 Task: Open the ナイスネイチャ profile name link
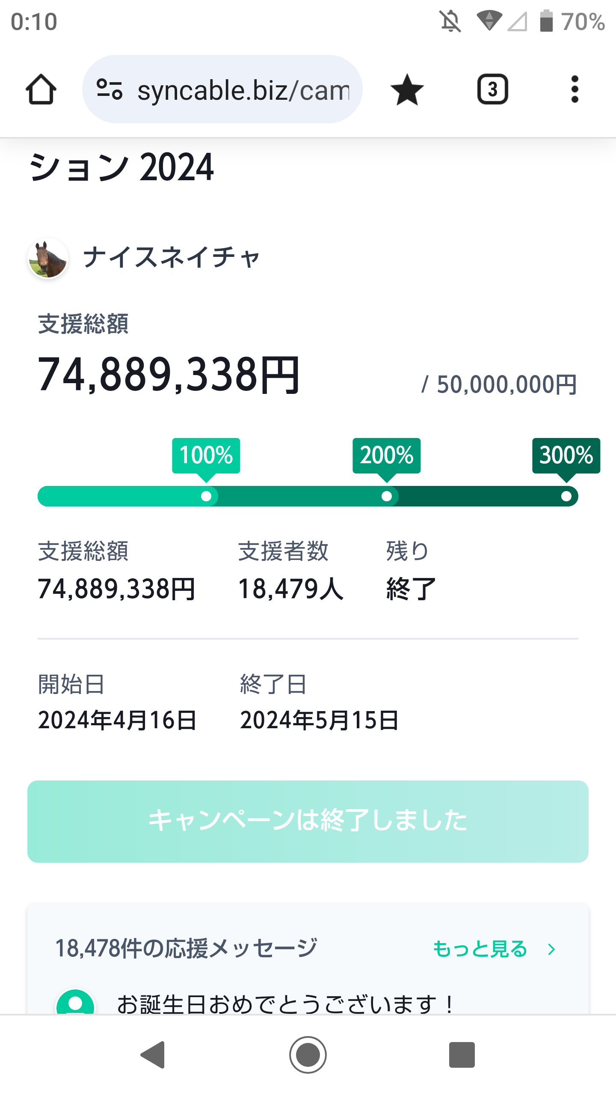171,257
